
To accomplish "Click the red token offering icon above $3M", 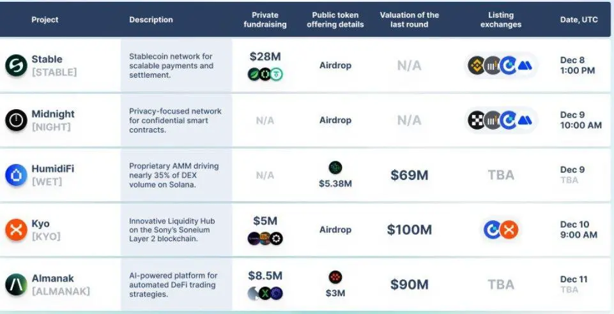I will tap(335, 277).
